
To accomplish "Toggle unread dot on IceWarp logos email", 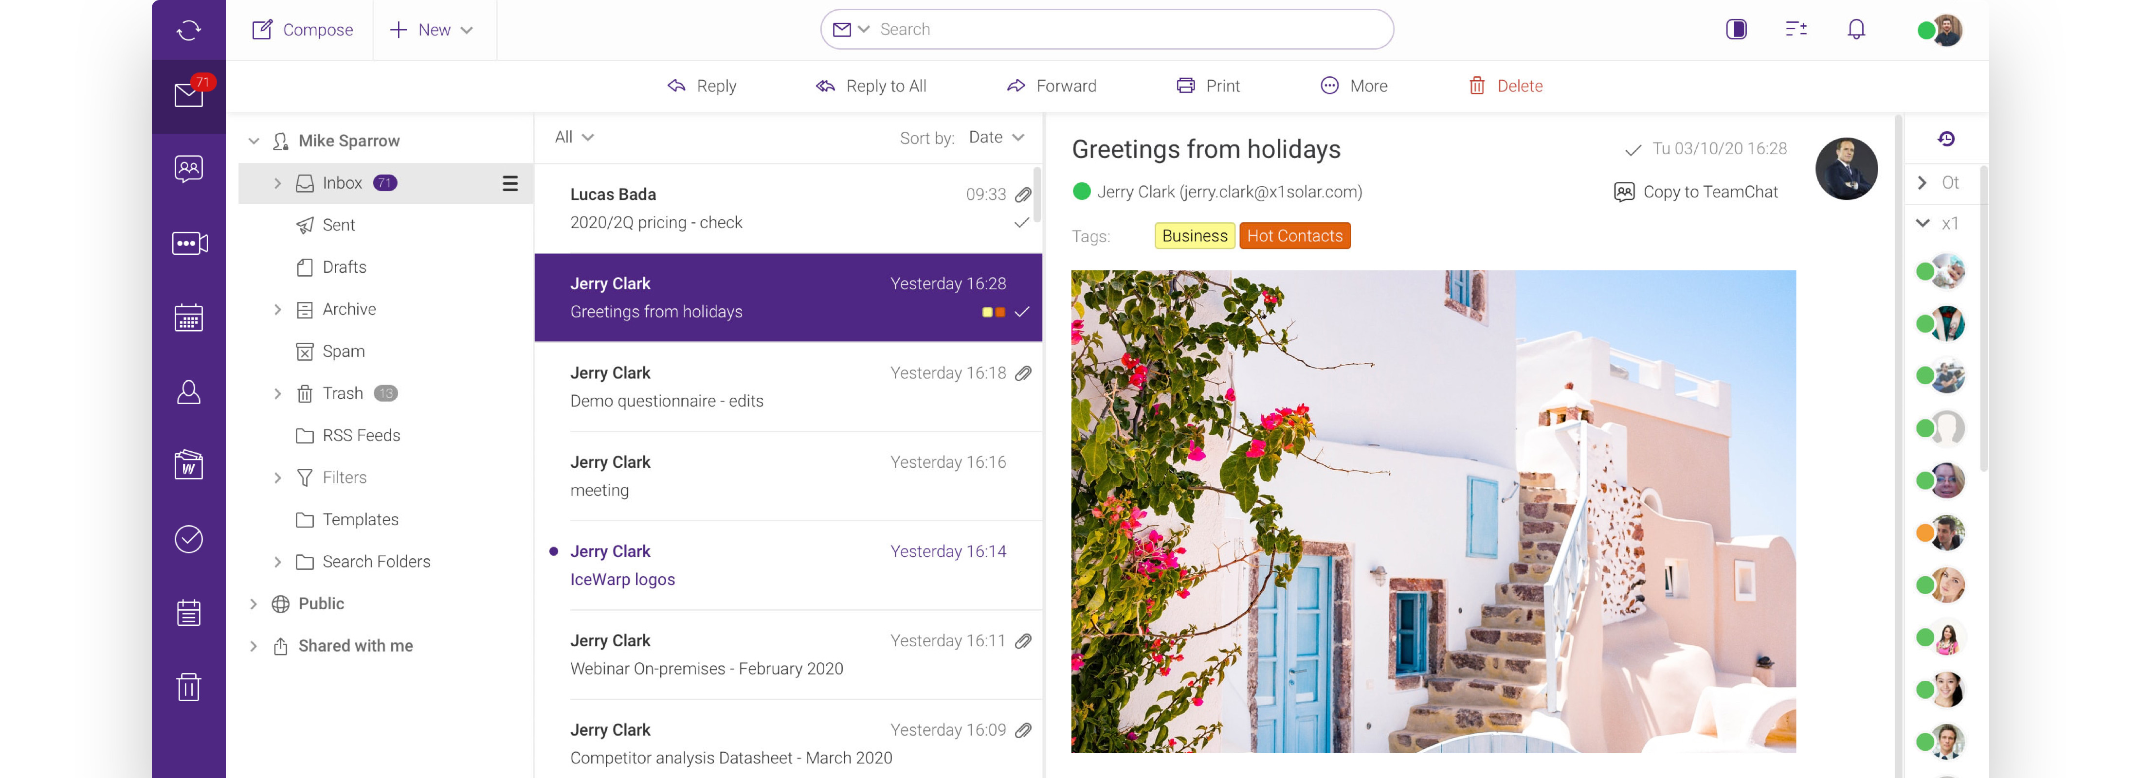I will [554, 551].
